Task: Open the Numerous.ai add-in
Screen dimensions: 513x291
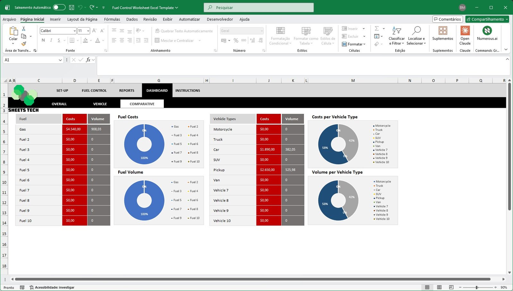Action: (x=487, y=31)
